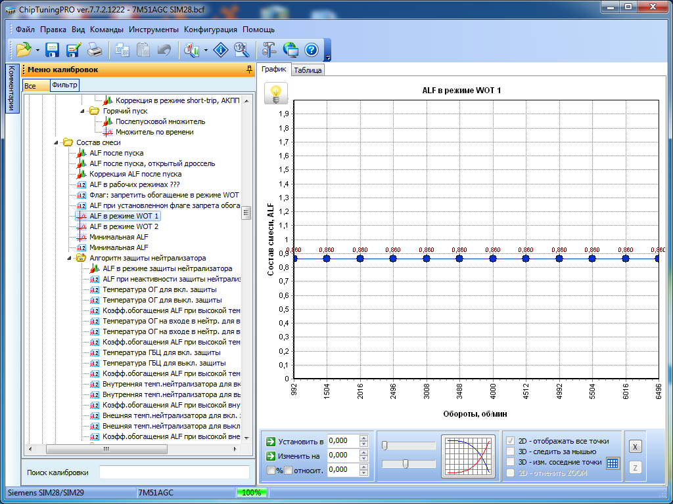This screenshot has width=673, height=504.
Task: Click the Save As icon with pencil
Action: tap(73, 50)
